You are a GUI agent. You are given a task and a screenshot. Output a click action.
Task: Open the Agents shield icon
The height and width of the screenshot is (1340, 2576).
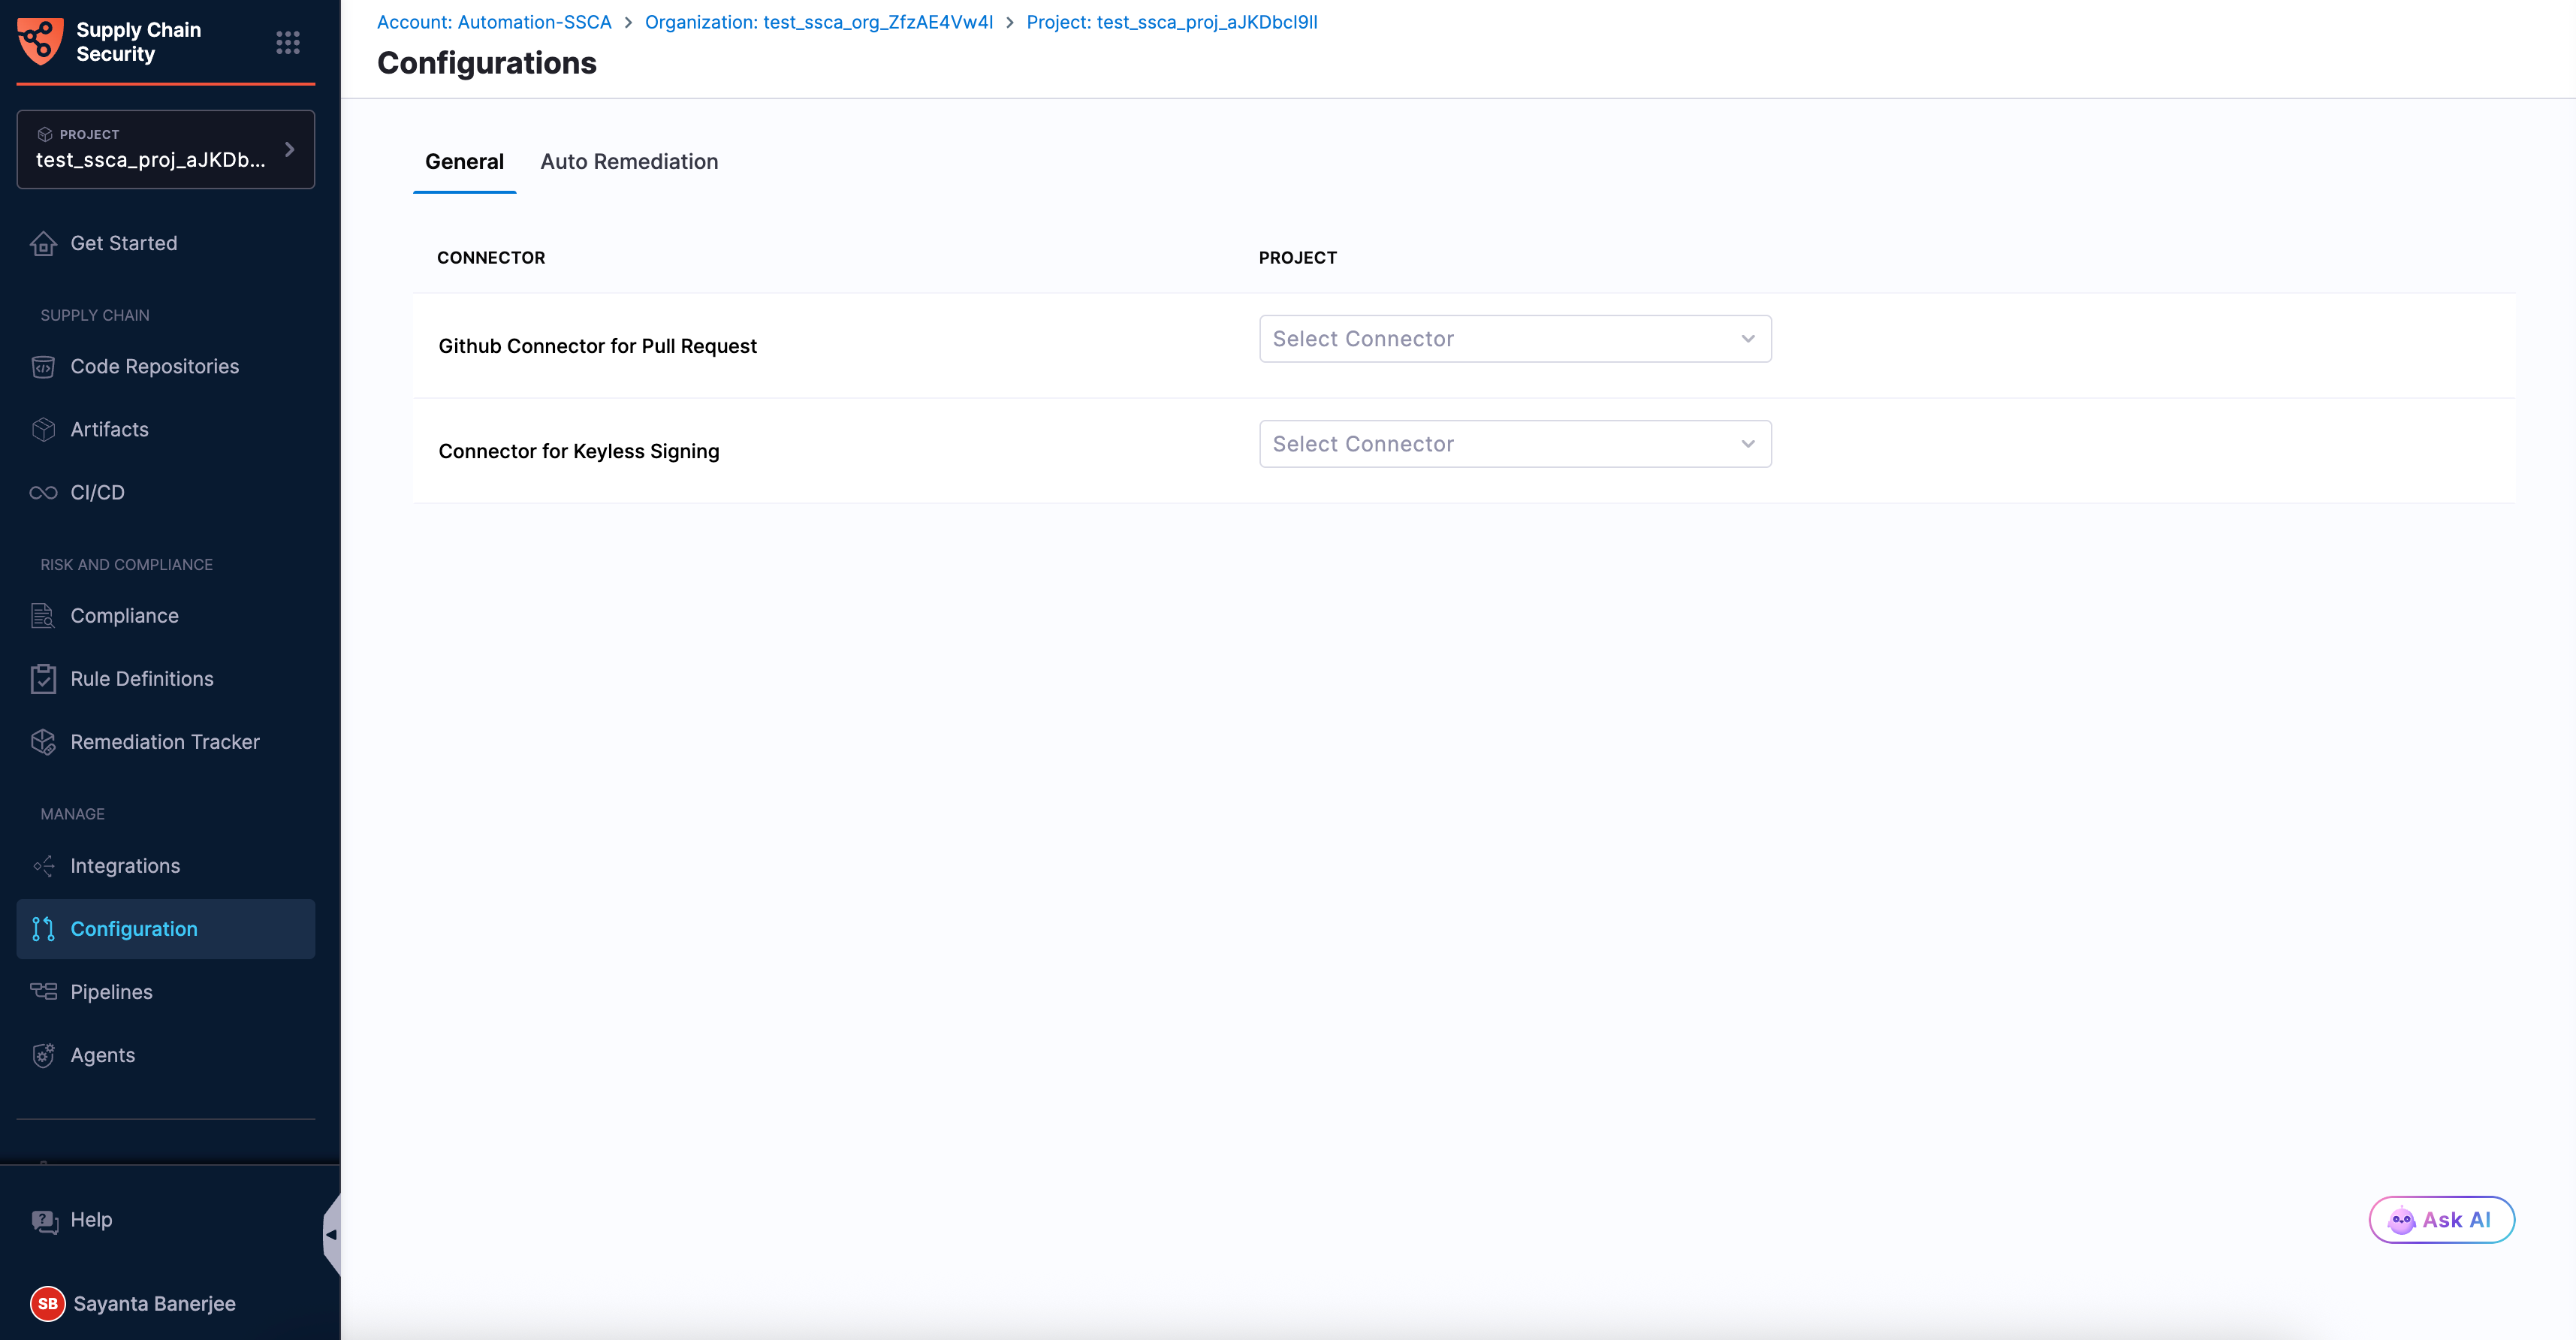coord(43,1055)
